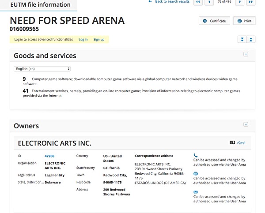265x213 pixels.
Task: Expand all sections with double-down arrow
Action: (x=242, y=39)
